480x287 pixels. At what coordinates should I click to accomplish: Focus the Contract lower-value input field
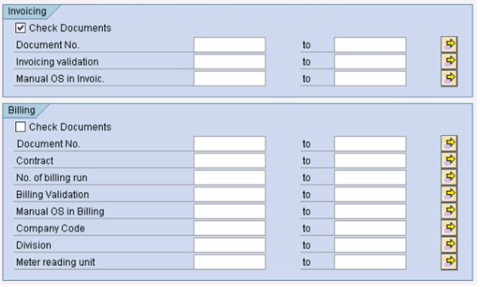tap(231, 162)
